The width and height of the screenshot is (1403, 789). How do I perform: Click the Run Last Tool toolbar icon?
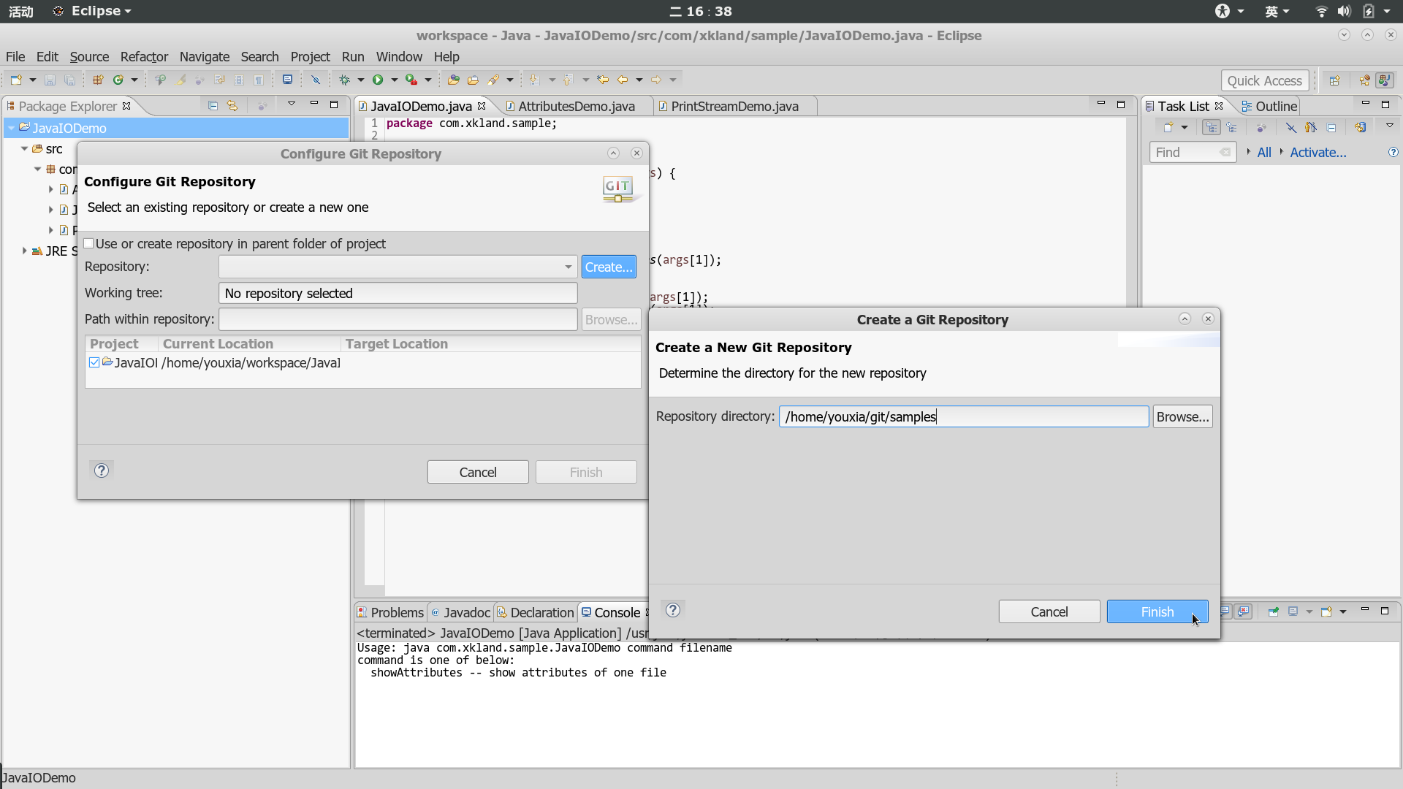coord(412,80)
